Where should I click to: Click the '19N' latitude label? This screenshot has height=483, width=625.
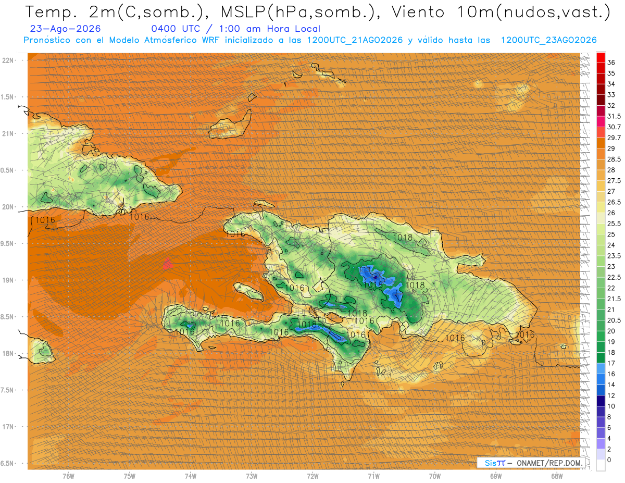8,280
